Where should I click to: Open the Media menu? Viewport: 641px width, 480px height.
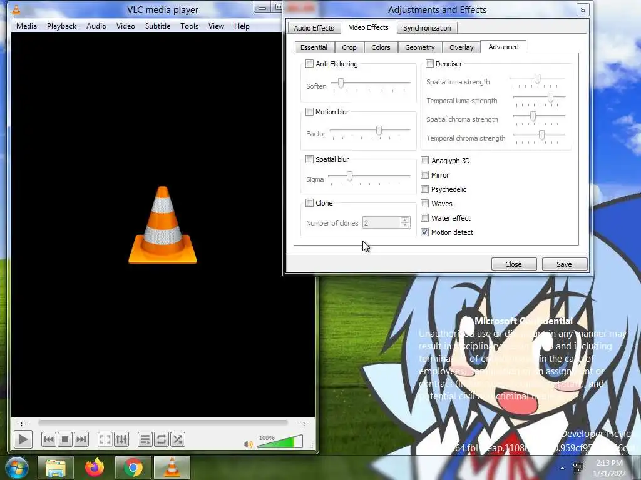click(x=26, y=26)
